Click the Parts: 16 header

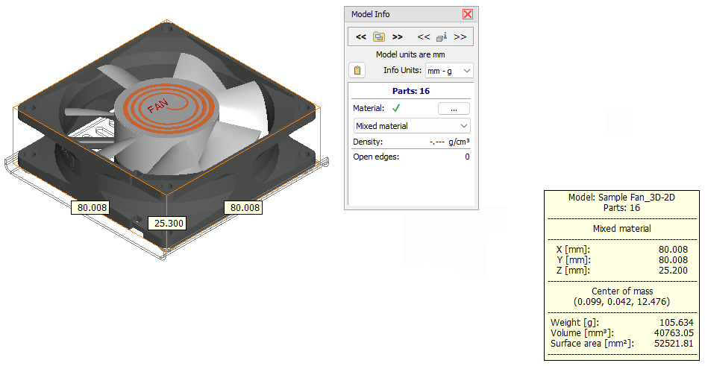point(411,91)
